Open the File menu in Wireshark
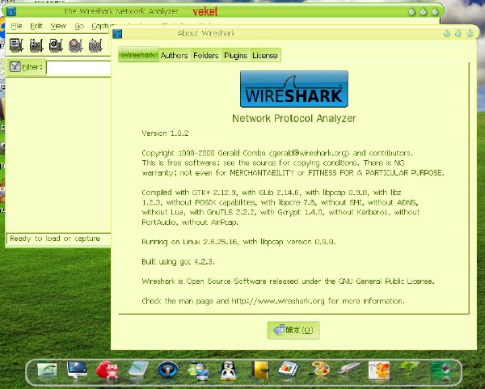 click(16, 26)
